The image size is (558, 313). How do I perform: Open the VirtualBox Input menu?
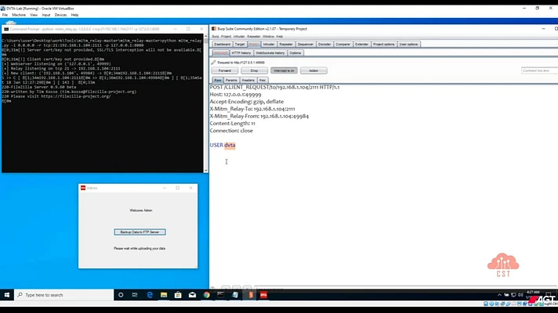46,15
